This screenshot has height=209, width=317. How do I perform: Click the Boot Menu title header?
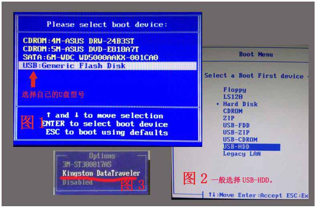(256, 54)
